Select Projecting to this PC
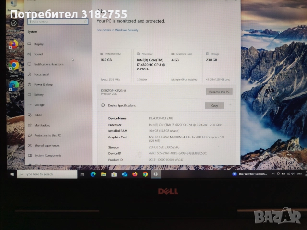 tap(47, 135)
